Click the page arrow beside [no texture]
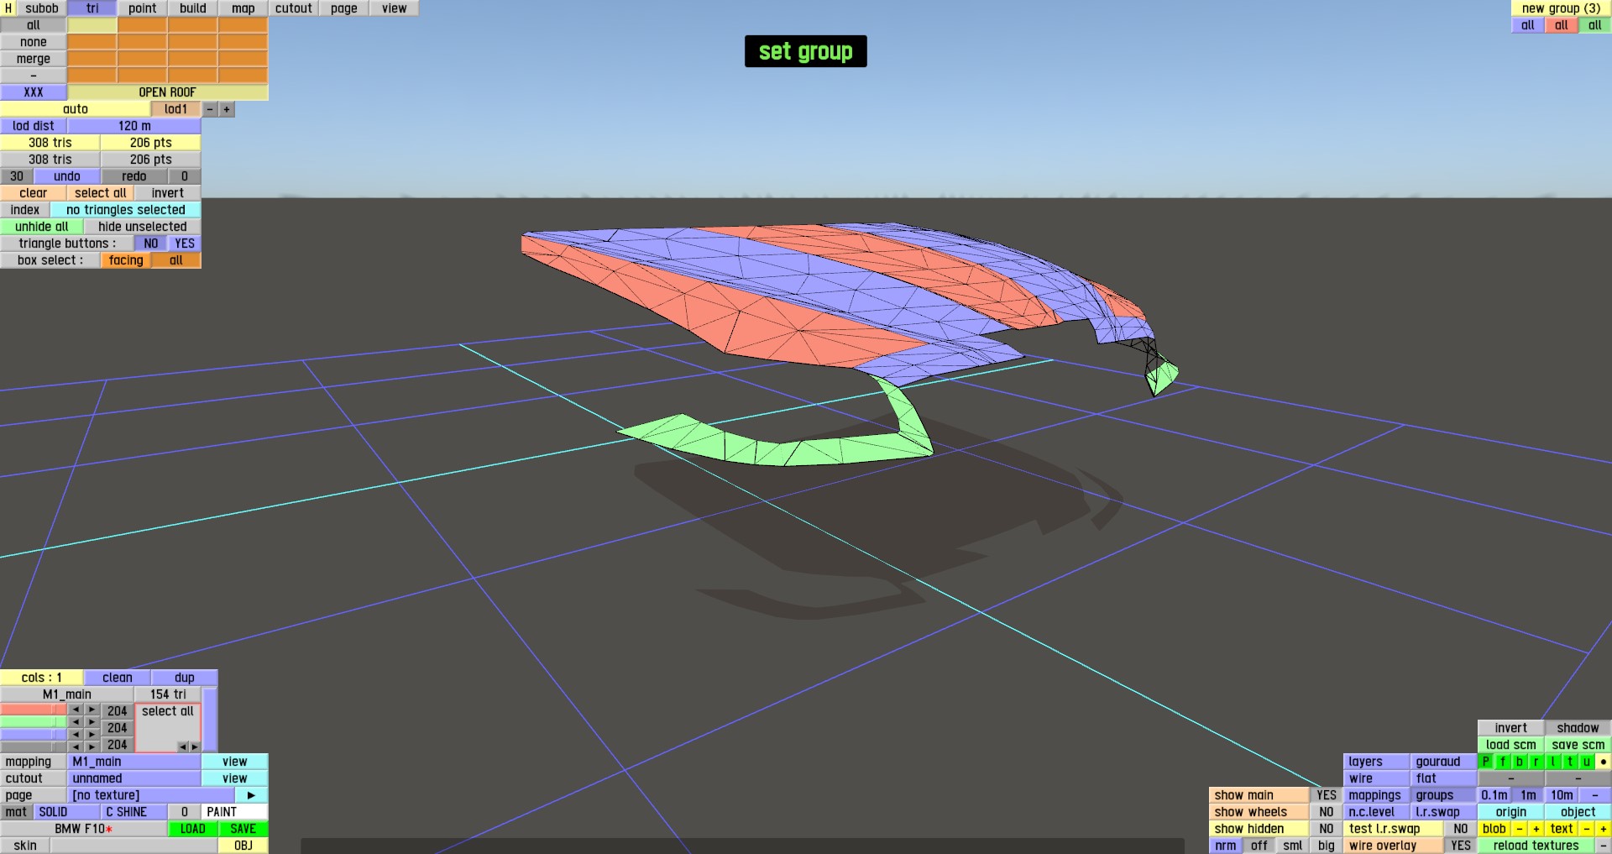This screenshot has height=854, width=1612. coord(251,795)
